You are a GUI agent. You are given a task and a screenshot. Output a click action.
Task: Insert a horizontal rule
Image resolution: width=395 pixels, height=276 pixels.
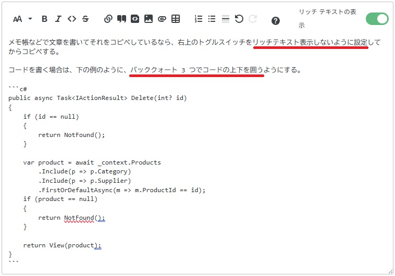click(226, 19)
